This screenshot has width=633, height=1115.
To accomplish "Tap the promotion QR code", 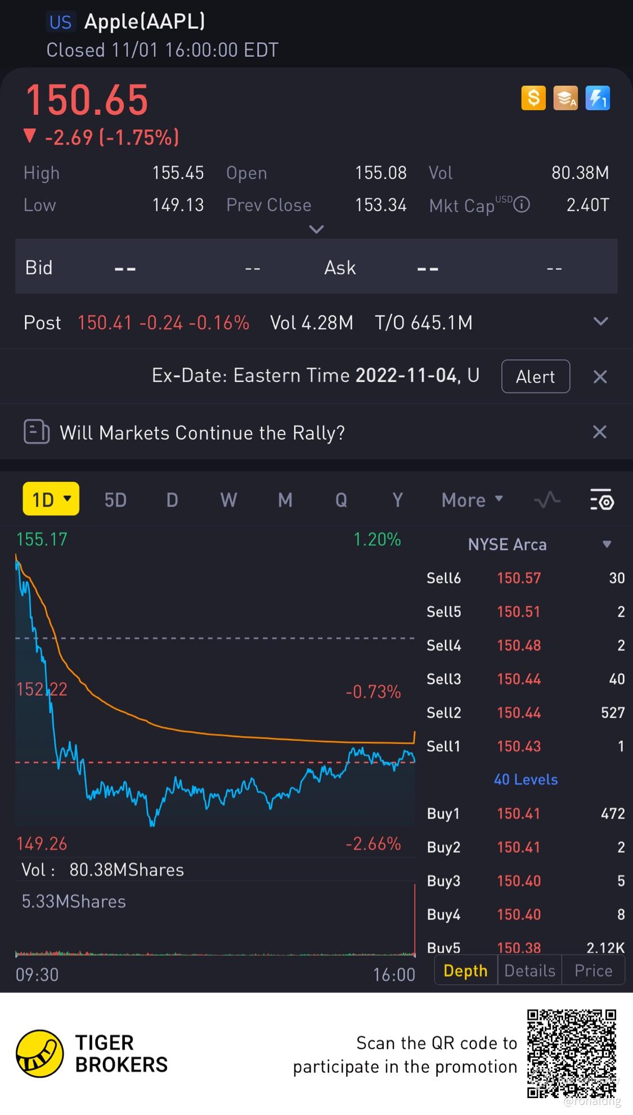I will point(572,1054).
